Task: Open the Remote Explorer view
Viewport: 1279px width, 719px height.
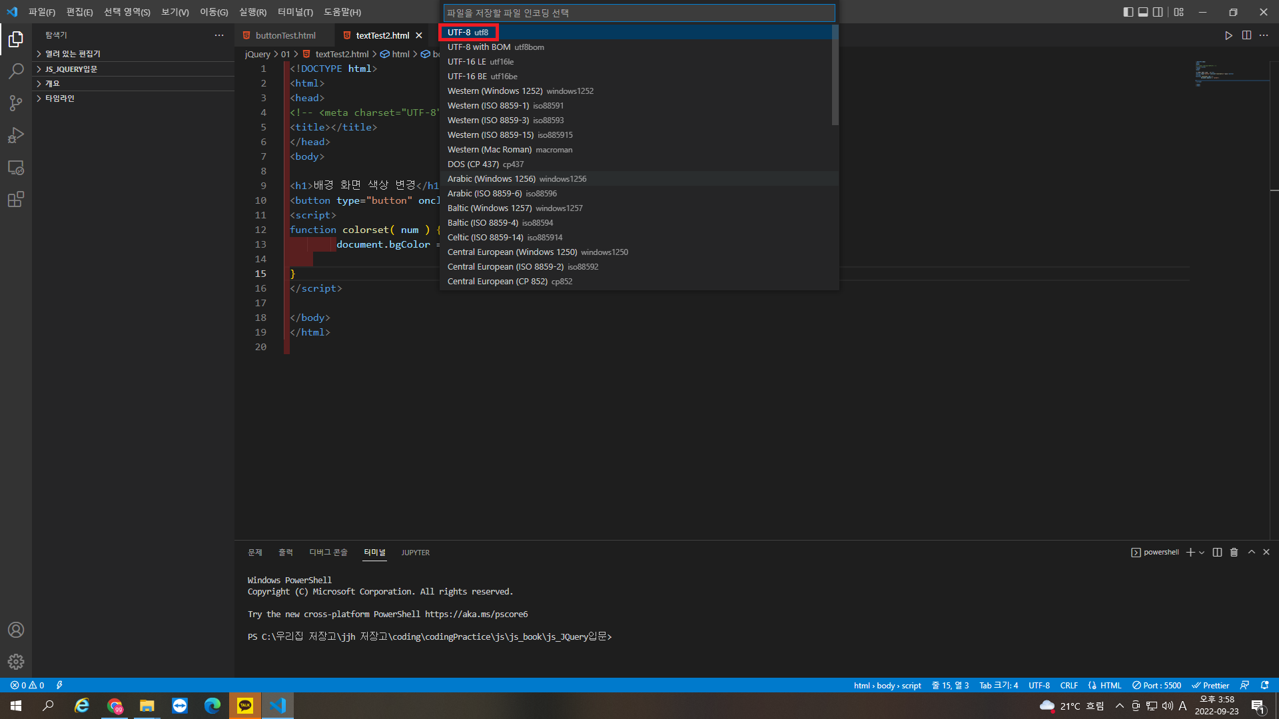Action: [x=16, y=168]
